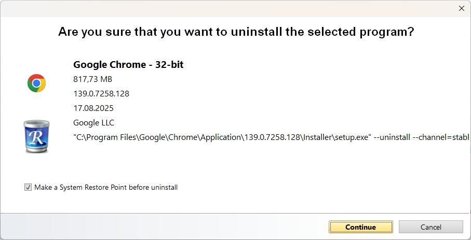
Task: Click the version number 139.0.7258.128
Action: (x=101, y=94)
